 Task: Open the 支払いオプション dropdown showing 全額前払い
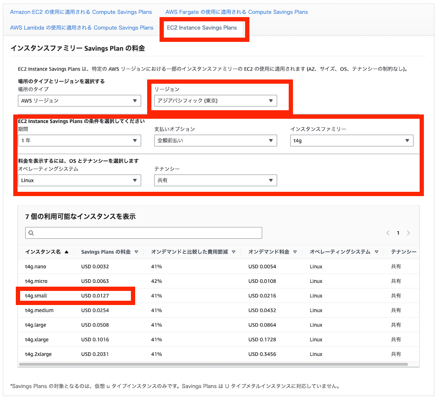click(x=216, y=141)
